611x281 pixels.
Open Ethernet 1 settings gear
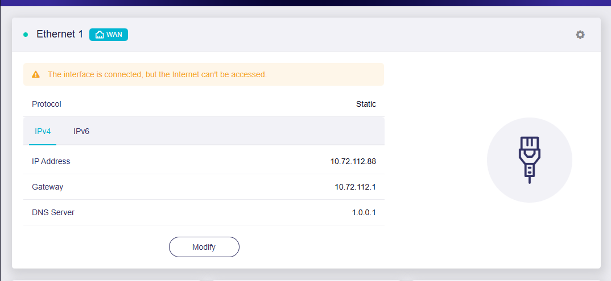pyautogui.click(x=580, y=35)
